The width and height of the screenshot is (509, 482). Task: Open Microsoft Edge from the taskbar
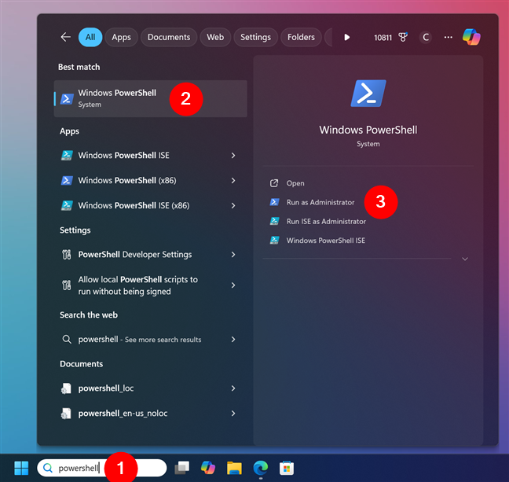point(260,468)
